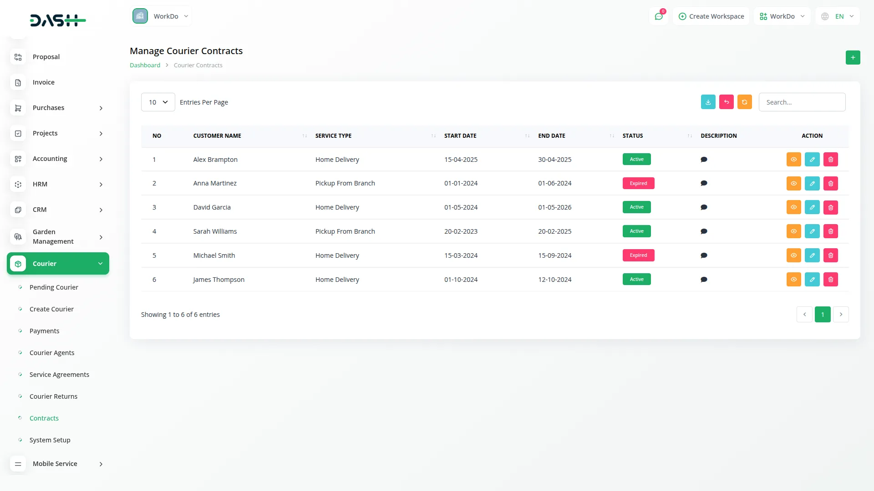Open the language selector showing EN

(837, 16)
